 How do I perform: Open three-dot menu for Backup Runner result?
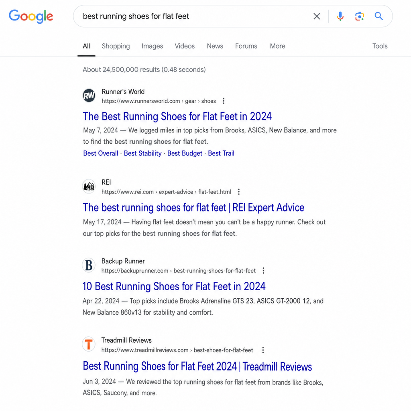coord(263,271)
